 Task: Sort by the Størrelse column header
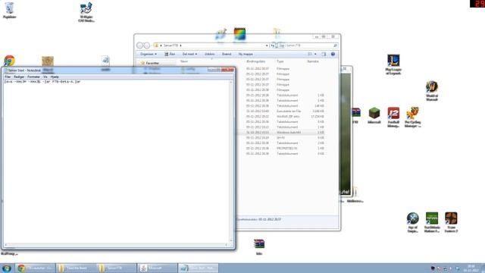(313, 61)
